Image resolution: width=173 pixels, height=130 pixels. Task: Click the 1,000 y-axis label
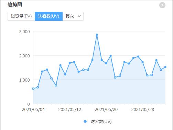(24, 80)
